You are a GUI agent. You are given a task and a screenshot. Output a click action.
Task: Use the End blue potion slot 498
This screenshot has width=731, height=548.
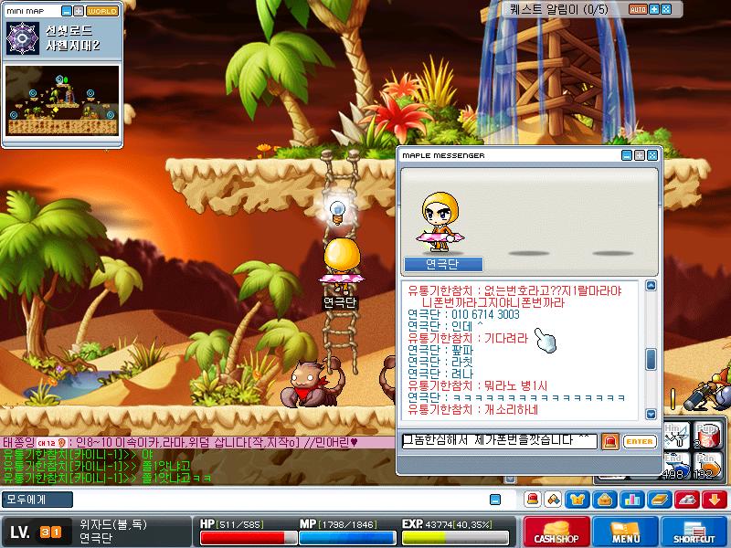click(x=676, y=466)
